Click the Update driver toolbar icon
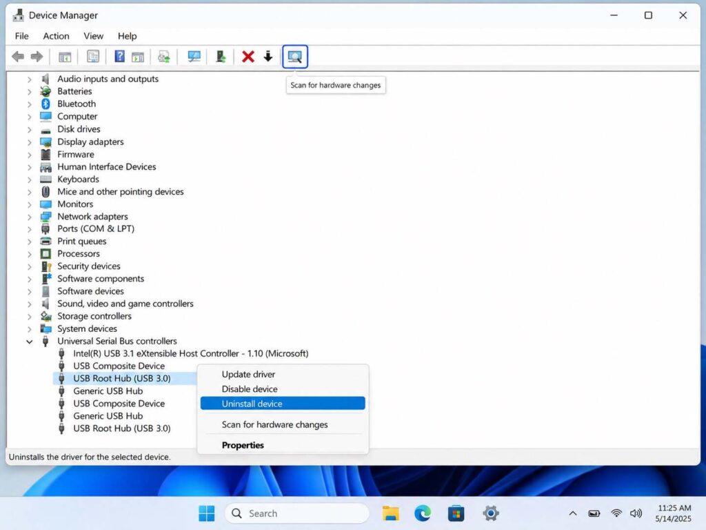The width and height of the screenshot is (706, 530). [221, 57]
